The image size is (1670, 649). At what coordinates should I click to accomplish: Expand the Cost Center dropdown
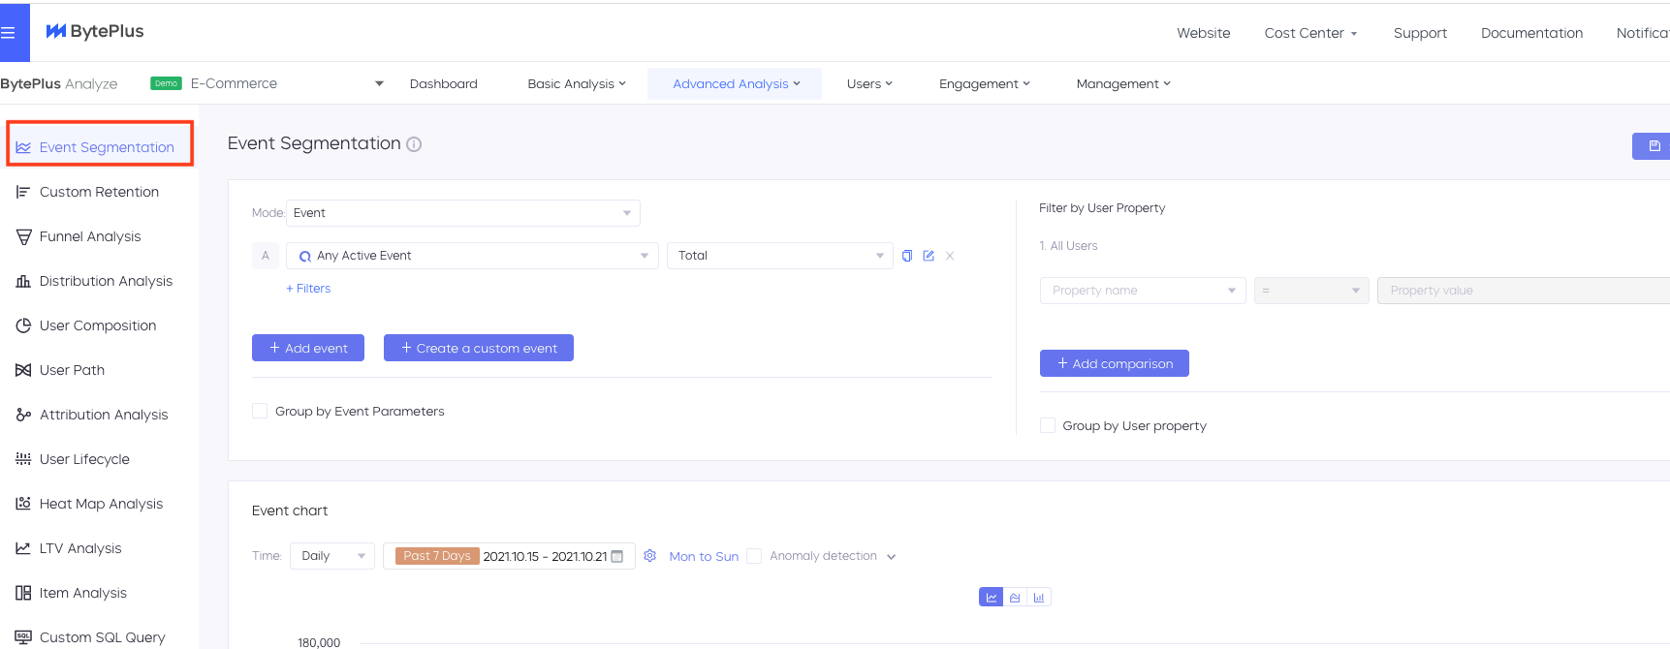[1310, 33]
